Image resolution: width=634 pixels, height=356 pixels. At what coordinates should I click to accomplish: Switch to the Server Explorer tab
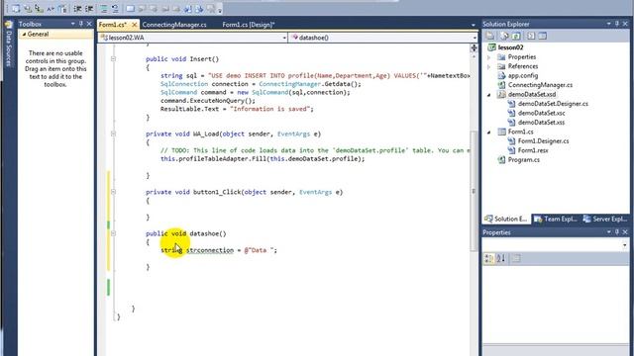coord(605,219)
